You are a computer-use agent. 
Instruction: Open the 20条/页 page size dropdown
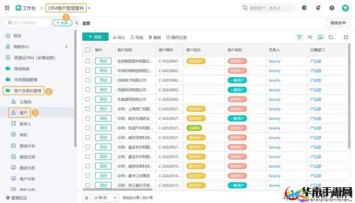pyautogui.click(x=106, y=198)
